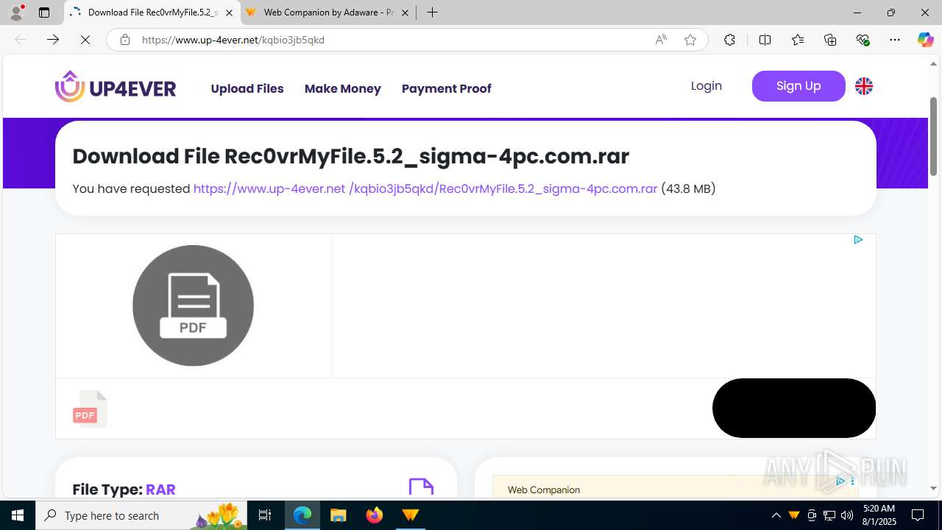Follow the Rec0vrMyFile.5.2 download URL link

point(425,188)
